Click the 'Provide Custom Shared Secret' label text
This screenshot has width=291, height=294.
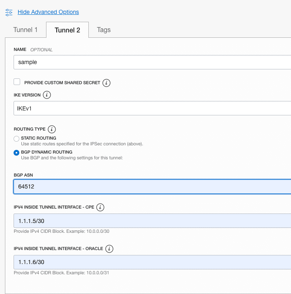coord(62,83)
